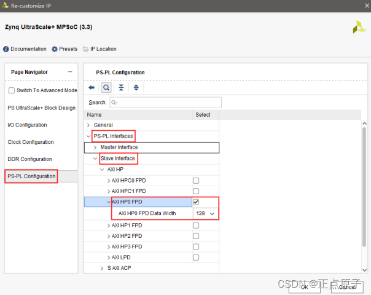Collapse the PS-PL Interfaces node

coord(88,136)
